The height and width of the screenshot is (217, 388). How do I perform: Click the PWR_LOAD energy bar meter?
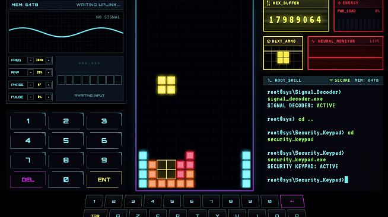click(x=358, y=24)
